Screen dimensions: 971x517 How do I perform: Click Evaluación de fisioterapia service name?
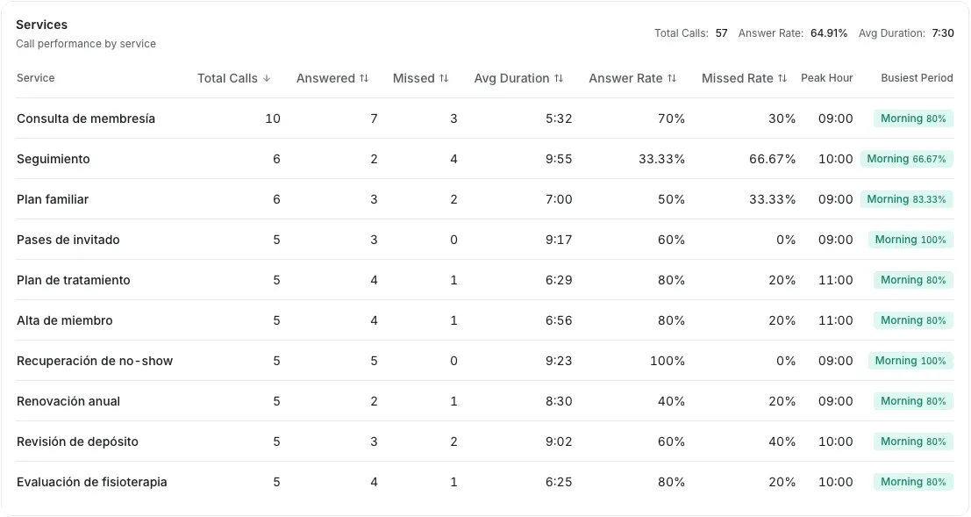(x=91, y=482)
